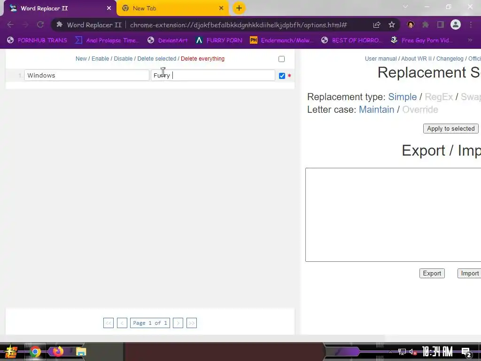The image size is (481, 361).
Task: Click New to add a replacement
Action: pos(81,59)
